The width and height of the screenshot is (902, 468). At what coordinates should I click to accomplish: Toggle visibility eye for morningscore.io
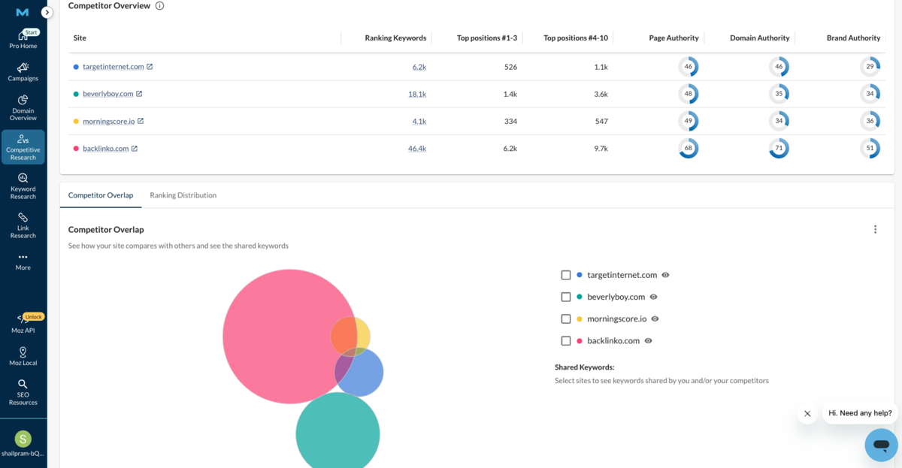click(x=655, y=319)
